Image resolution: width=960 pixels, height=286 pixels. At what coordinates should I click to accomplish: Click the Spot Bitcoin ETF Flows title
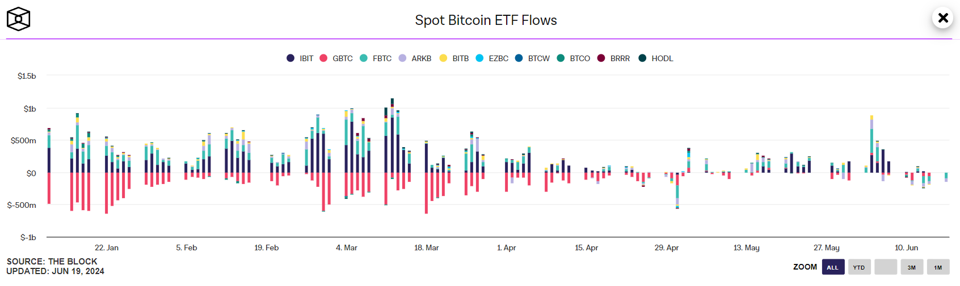pos(486,20)
